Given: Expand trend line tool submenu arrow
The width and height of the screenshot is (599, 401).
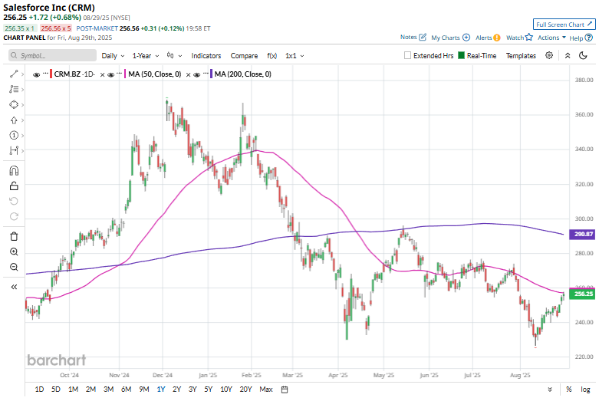Looking at the screenshot, I should (x=22, y=74).
